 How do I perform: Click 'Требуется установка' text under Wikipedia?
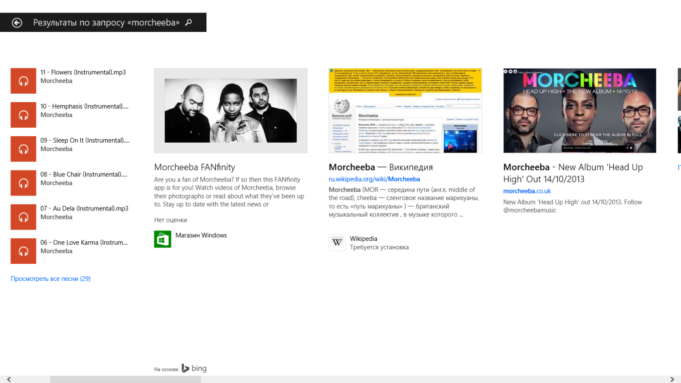[x=379, y=247]
